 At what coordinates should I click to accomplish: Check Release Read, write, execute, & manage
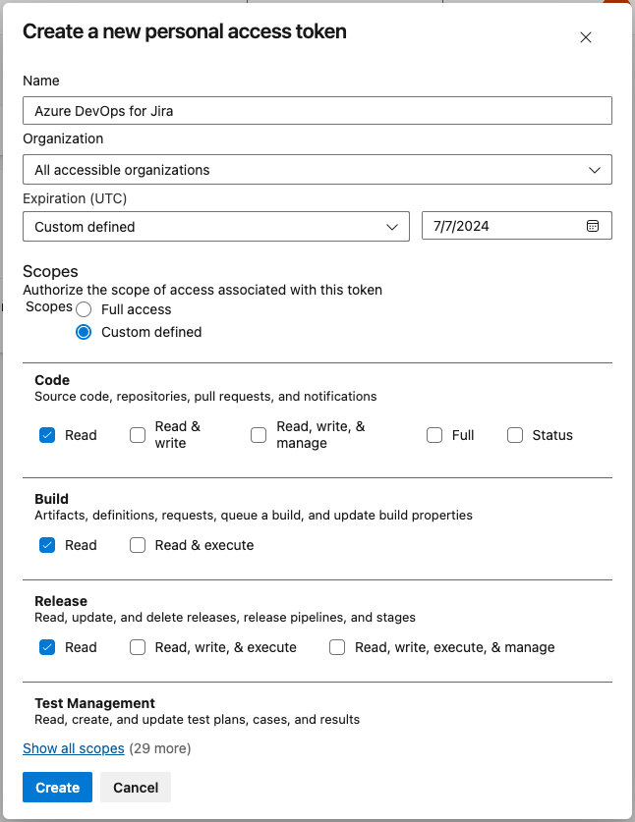click(x=337, y=647)
